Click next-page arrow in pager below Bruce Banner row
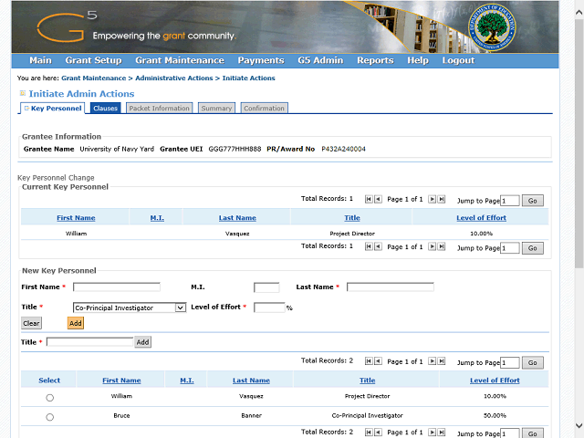The image size is (584, 438). click(x=432, y=433)
